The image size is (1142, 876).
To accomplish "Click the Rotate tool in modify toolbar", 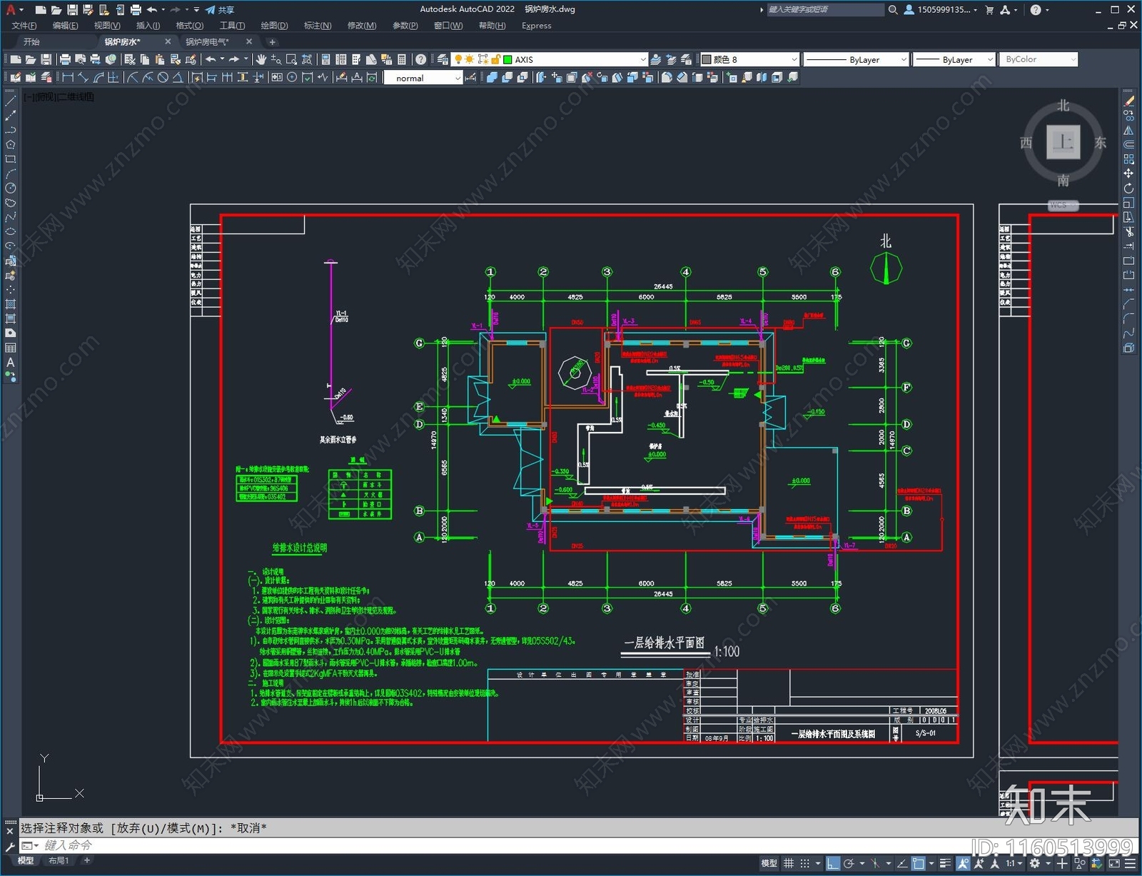I will point(1128,188).
